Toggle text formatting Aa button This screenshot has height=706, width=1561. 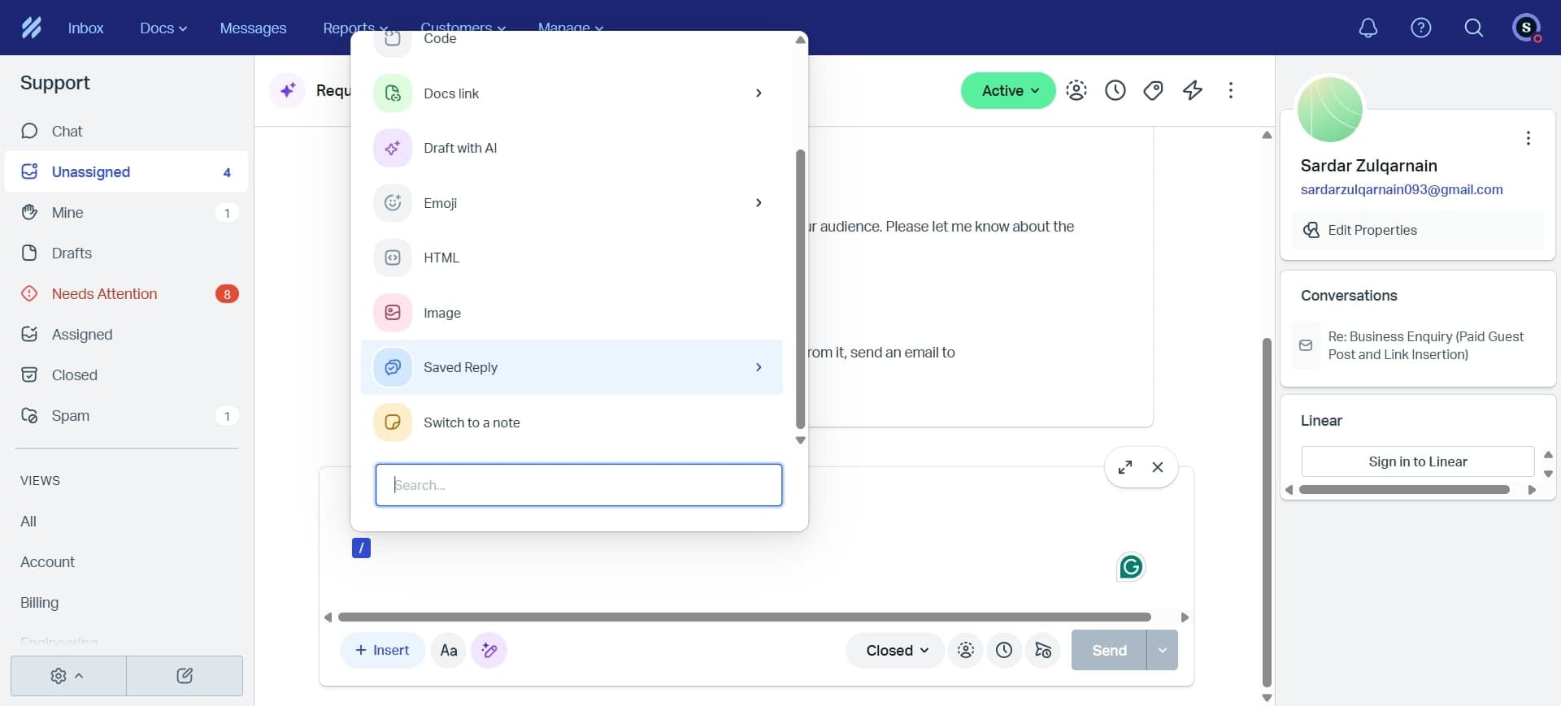(448, 650)
